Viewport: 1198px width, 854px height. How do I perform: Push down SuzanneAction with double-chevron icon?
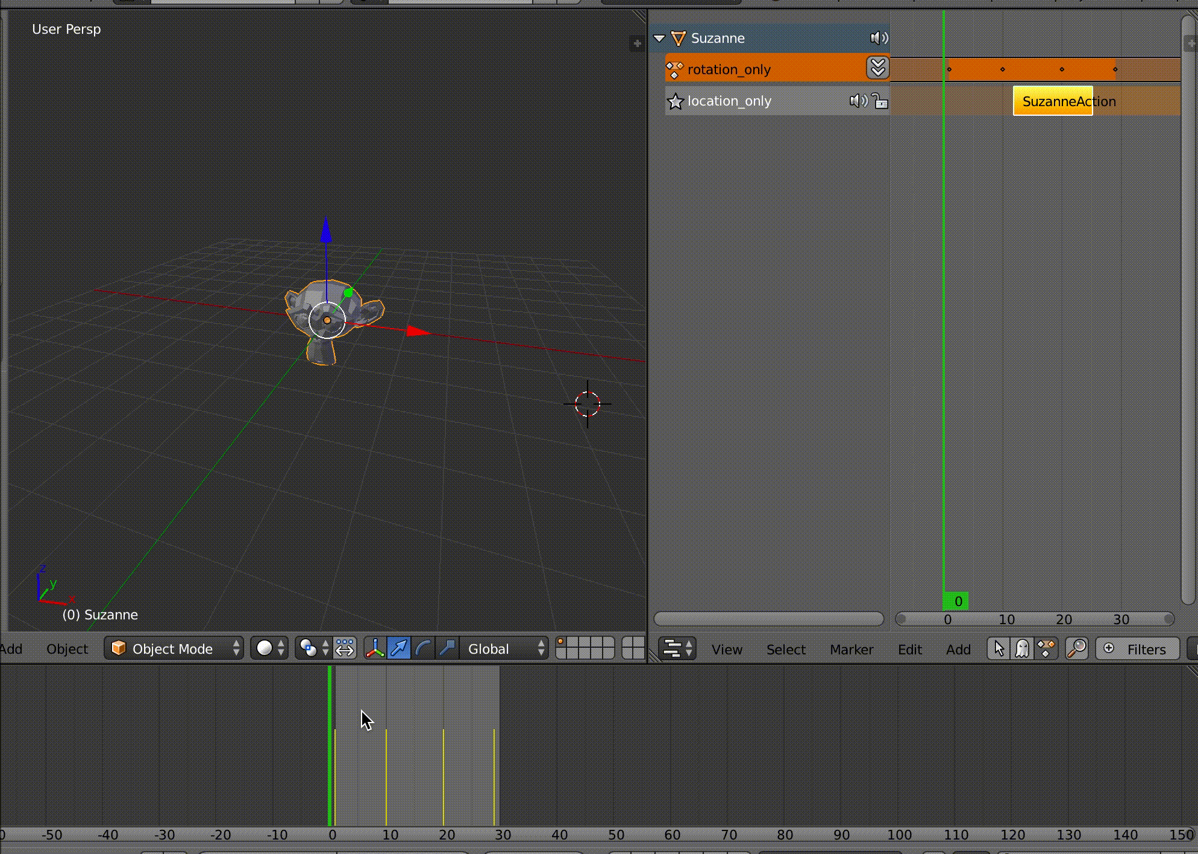tap(877, 68)
